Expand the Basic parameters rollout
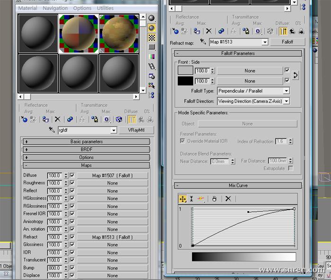 [x=86, y=142]
